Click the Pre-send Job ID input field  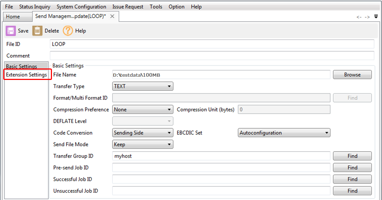(x=221, y=168)
